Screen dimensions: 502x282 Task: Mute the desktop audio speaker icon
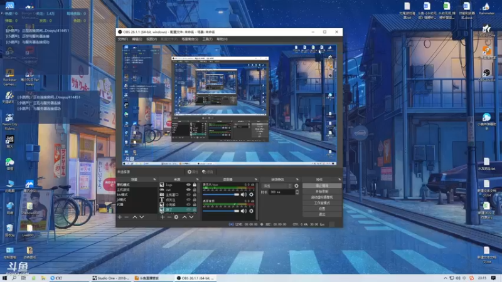tap(243, 211)
